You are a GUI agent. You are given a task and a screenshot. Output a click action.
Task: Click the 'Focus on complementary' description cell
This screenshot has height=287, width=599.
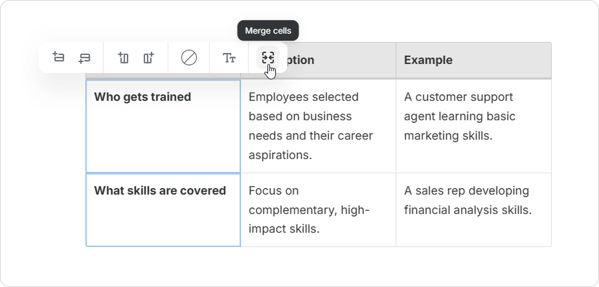317,209
